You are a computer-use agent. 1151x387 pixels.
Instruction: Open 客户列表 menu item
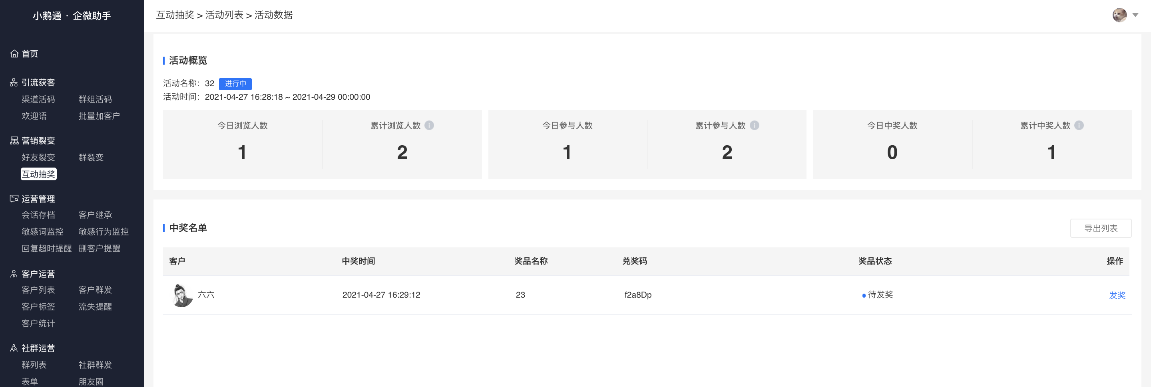click(x=38, y=290)
